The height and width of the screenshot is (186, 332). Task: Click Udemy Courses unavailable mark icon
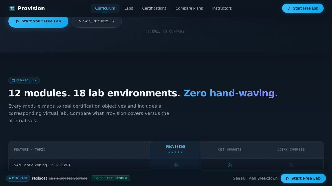pyautogui.click(x=291, y=165)
